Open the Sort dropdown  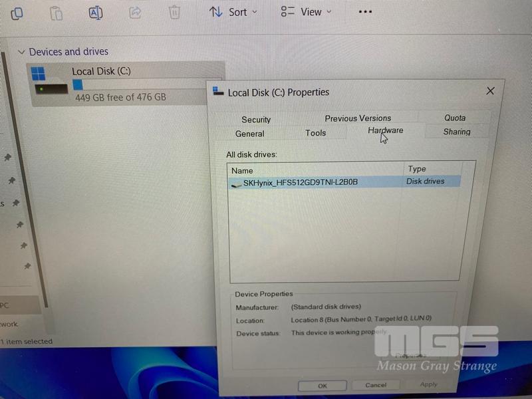tap(233, 12)
